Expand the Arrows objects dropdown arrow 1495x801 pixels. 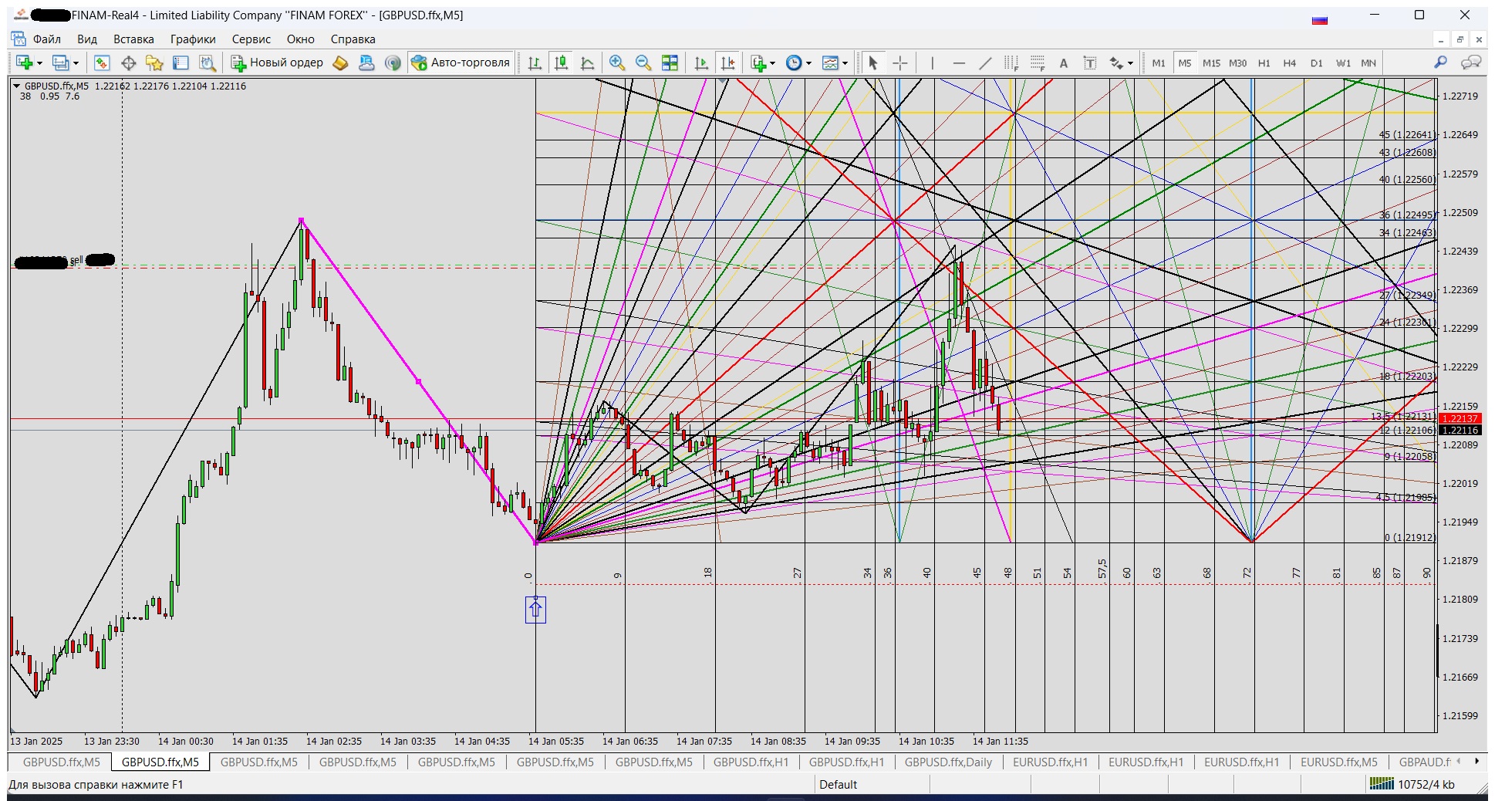(x=1130, y=64)
